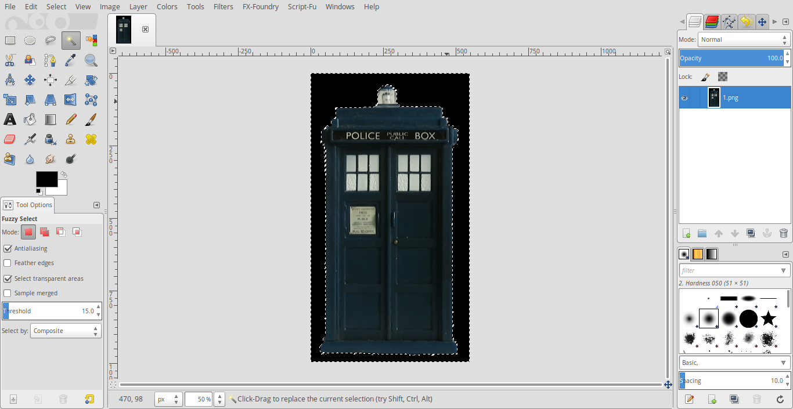Open the Select by Composite dropdown
This screenshot has height=409, width=793.
pyautogui.click(x=66, y=331)
